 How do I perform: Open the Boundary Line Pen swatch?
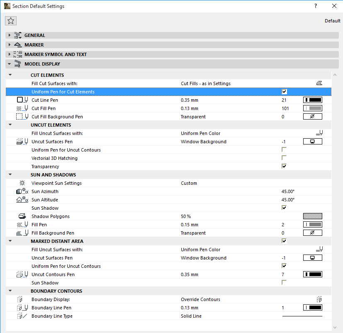[x=313, y=308]
